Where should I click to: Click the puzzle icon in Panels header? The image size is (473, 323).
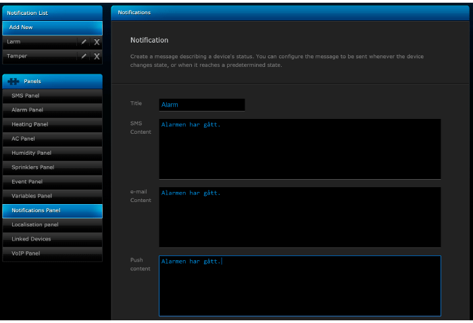[14, 81]
